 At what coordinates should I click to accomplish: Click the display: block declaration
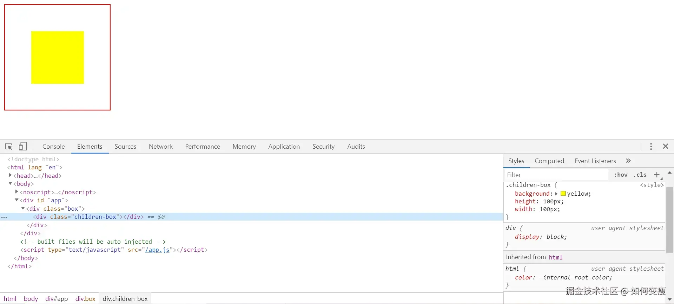pos(541,237)
